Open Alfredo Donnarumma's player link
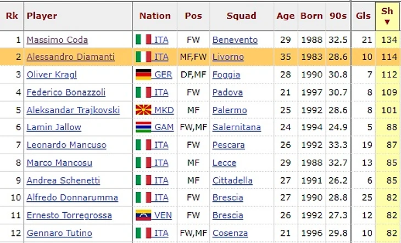Screen dimensions: 401x243 (x=73, y=197)
